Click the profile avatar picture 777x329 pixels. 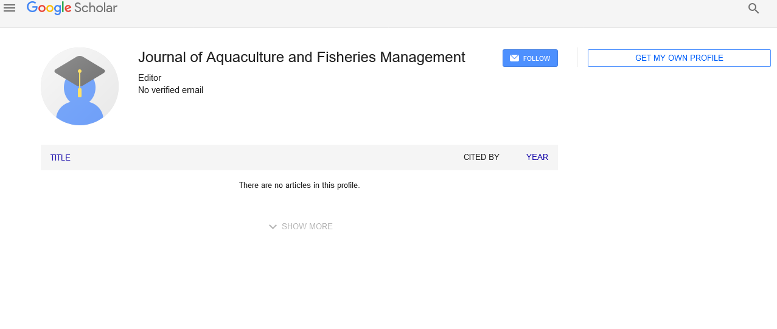pyautogui.click(x=80, y=86)
